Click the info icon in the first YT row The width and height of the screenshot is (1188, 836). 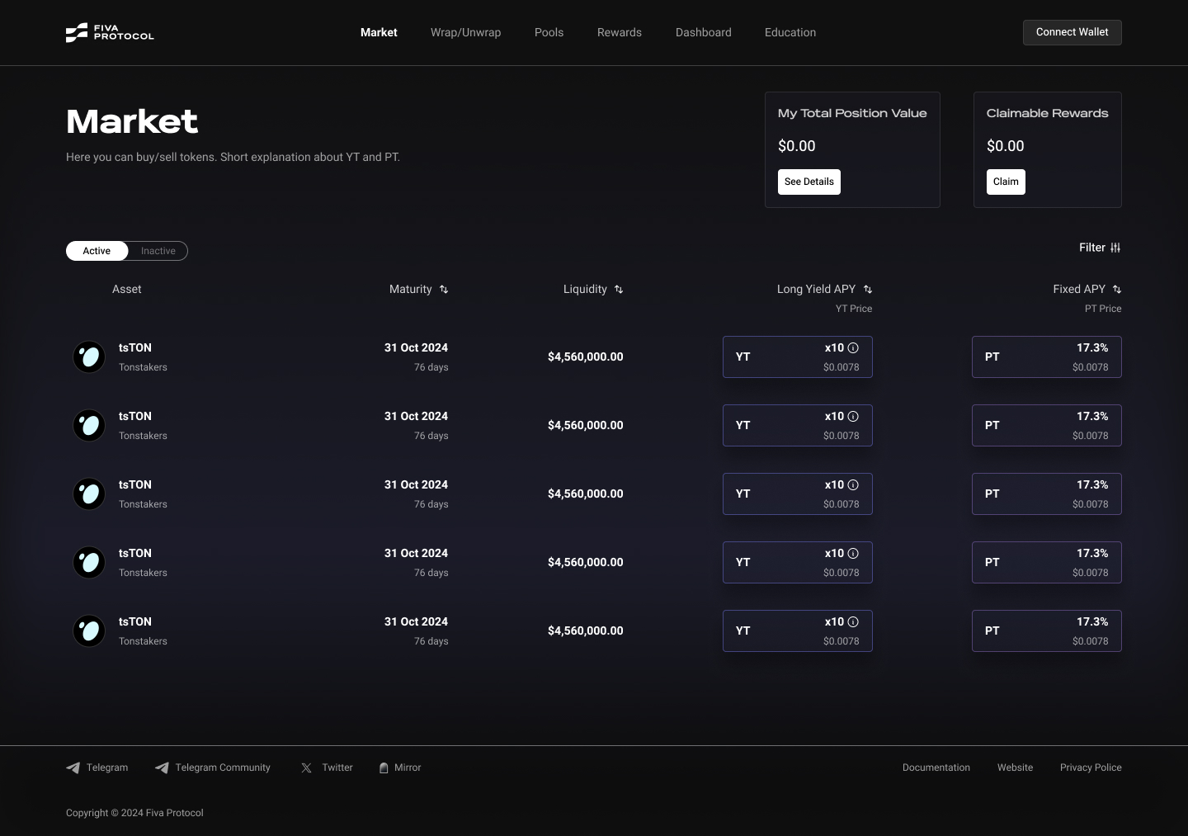tap(853, 348)
